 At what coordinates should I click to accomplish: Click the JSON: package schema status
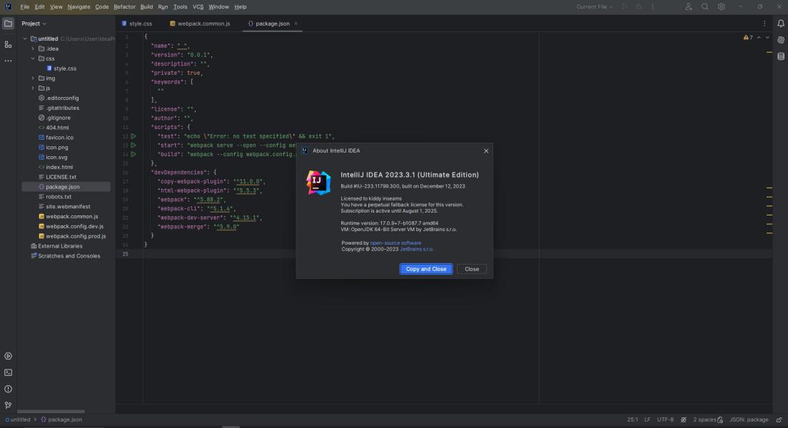click(x=749, y=420)
